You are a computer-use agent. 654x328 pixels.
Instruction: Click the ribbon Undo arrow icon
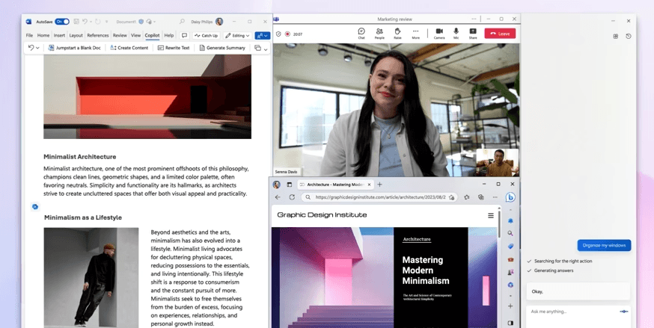[x=31, y=48]
